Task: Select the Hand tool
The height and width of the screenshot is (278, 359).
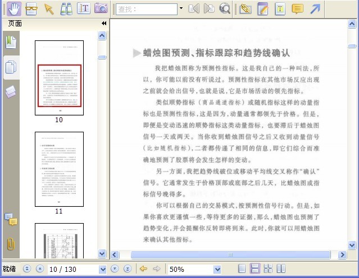Action: pos(14,9)
